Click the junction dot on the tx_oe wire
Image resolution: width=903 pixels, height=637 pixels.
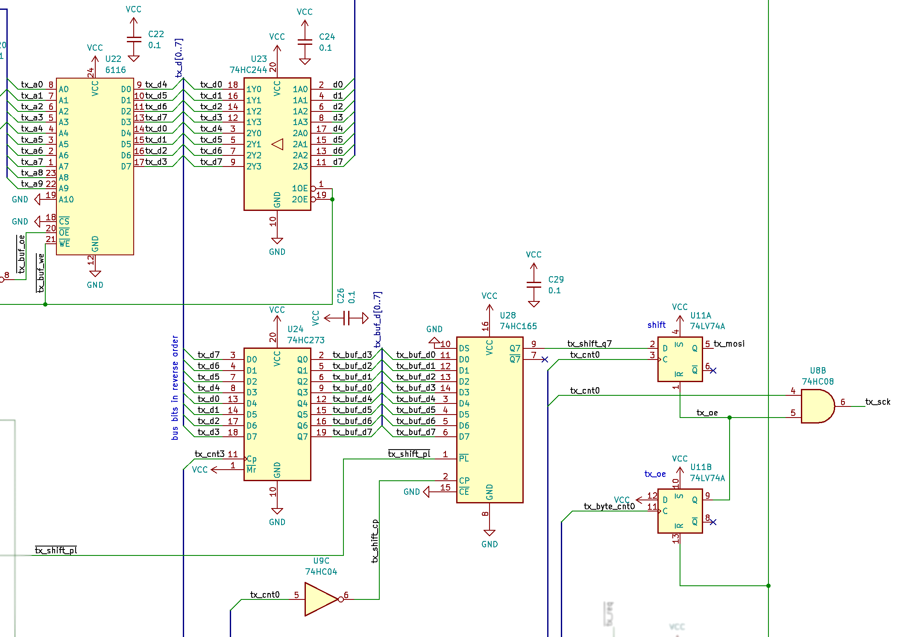(x=730, y=418)
